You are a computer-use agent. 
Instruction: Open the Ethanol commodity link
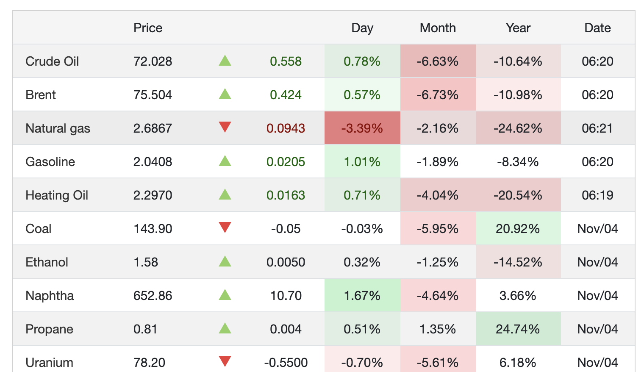click(47, 262)
